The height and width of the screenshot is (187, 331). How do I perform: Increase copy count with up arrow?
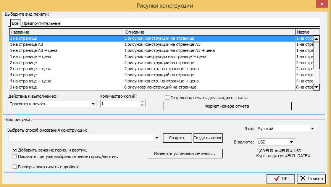click(142, 102)
